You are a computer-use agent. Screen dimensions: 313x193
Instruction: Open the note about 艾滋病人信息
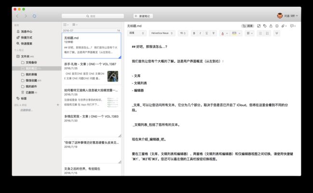(x=91, y=98)
